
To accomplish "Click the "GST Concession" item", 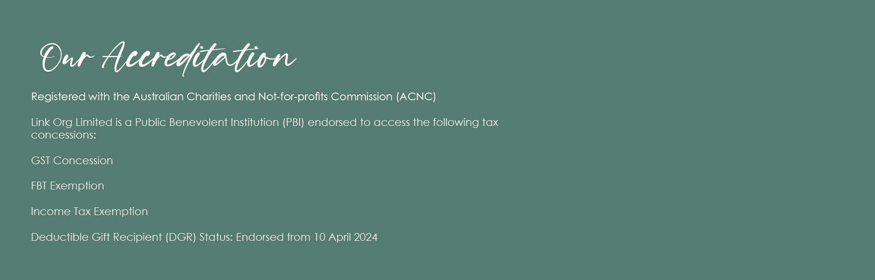I will coord(72,161).
